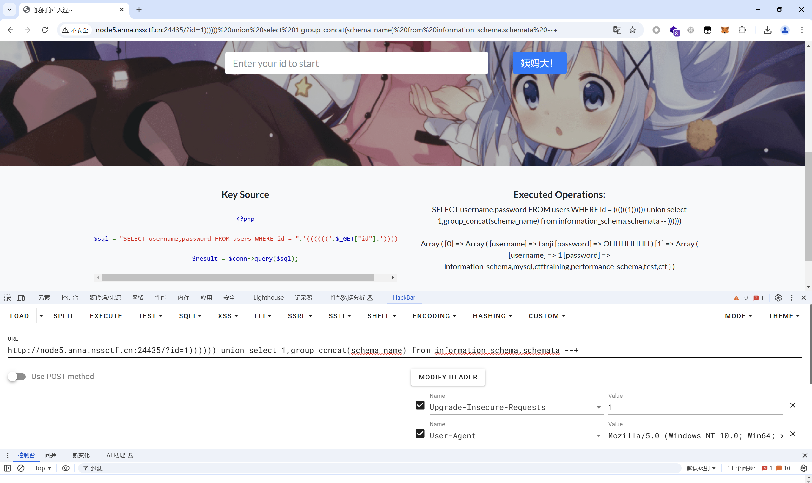Close the console drawer

tap(804, 455)
